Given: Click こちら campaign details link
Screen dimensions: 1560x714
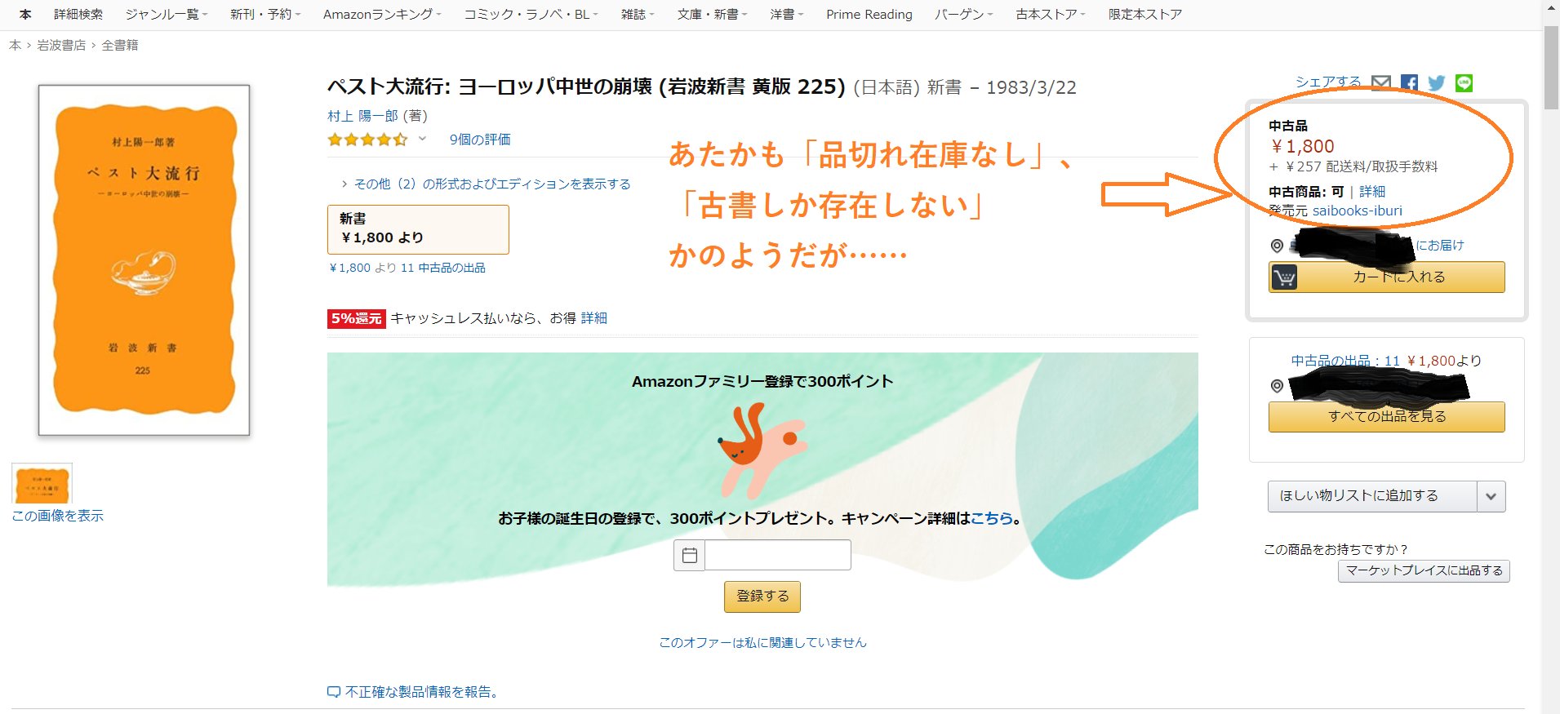Looking at the screenshot, I should (x=992, y=518).
